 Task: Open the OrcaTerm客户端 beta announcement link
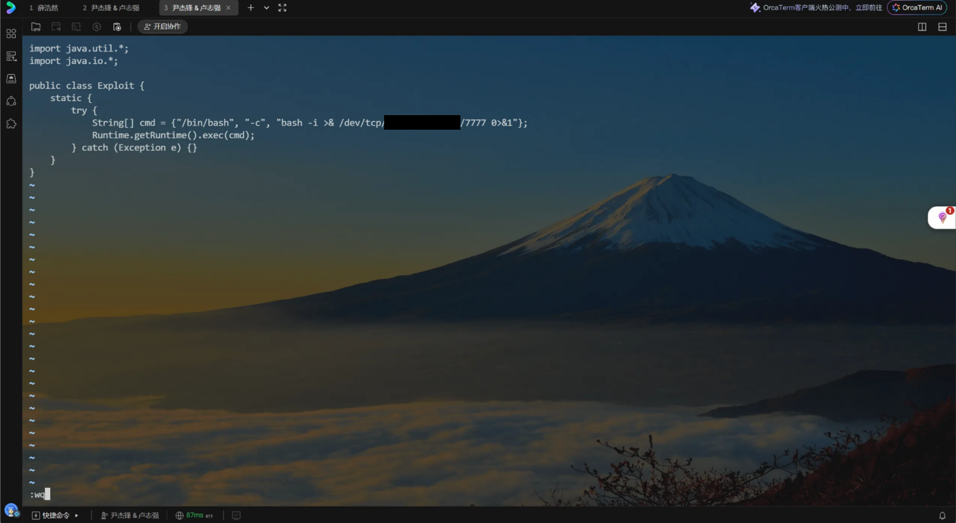(816, 8)
